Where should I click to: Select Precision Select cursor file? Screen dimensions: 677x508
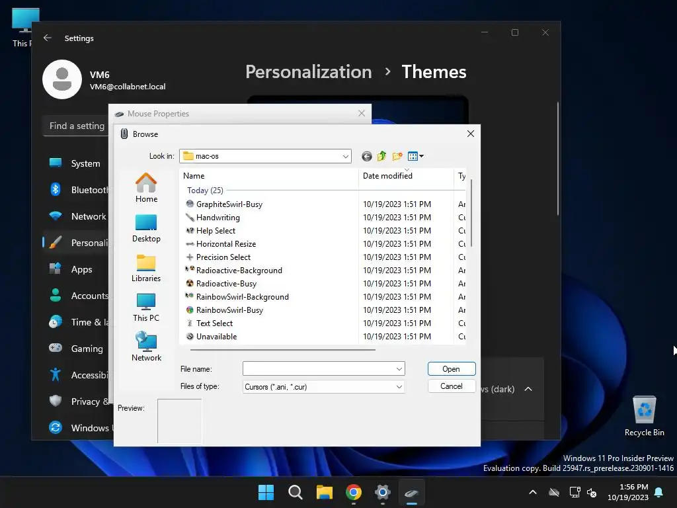pyautogui.click(x=223, y=257)
